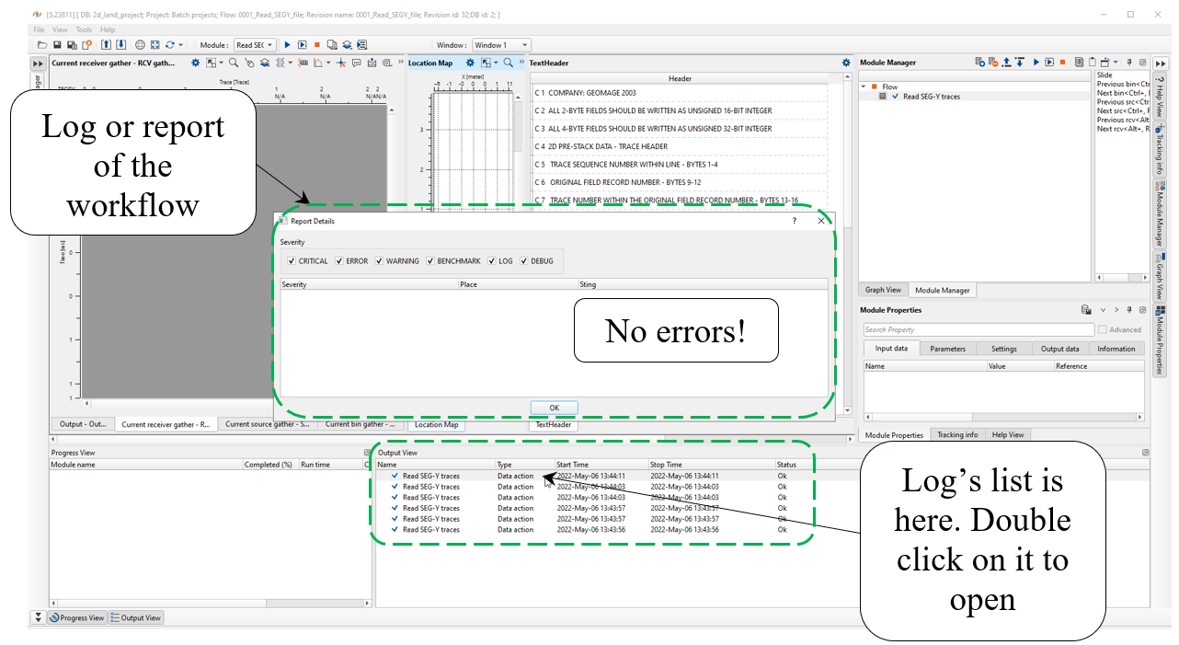Toggle the WARNING severity checkbox
The width and height of the screenshot is (1179, 645).
(379, 261)
